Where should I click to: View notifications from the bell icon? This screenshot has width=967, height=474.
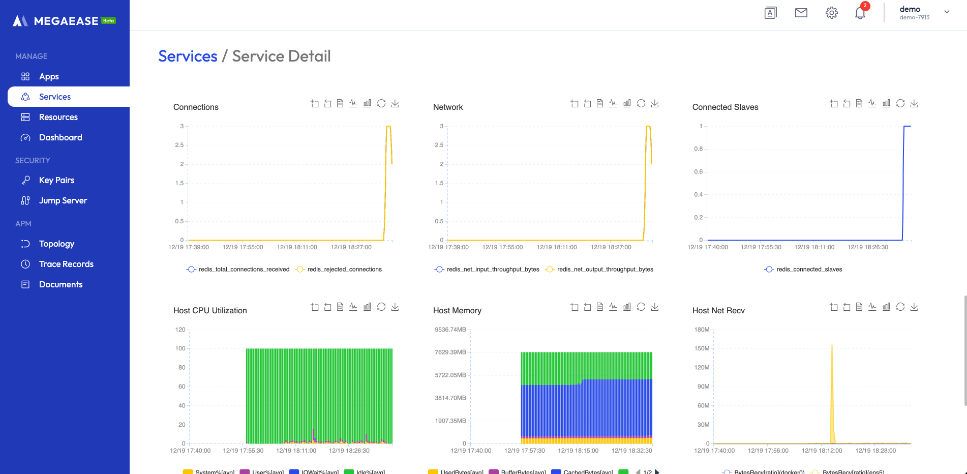tap(861, 12)
